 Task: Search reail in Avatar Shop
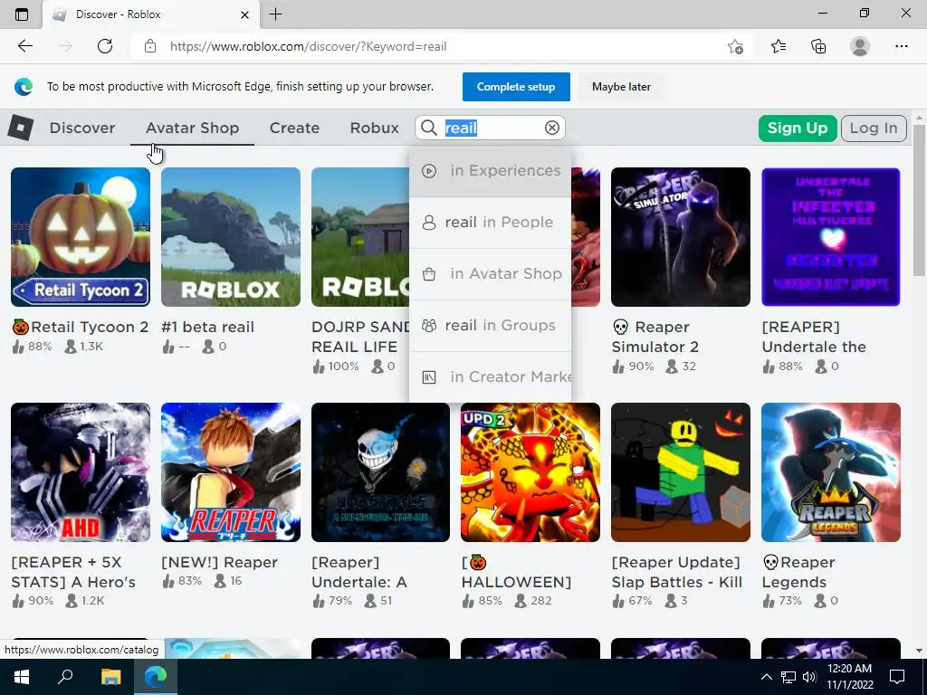490,273
